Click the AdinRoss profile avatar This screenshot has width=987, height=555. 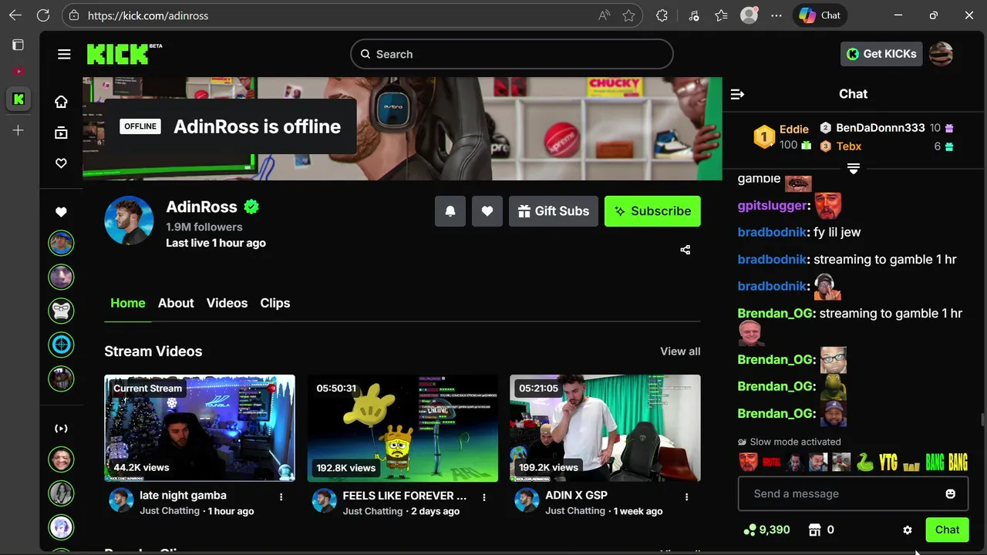(x=129, y=220)
